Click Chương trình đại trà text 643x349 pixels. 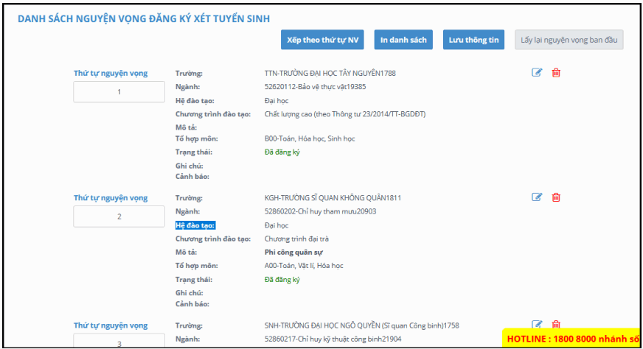click(296, 239)
